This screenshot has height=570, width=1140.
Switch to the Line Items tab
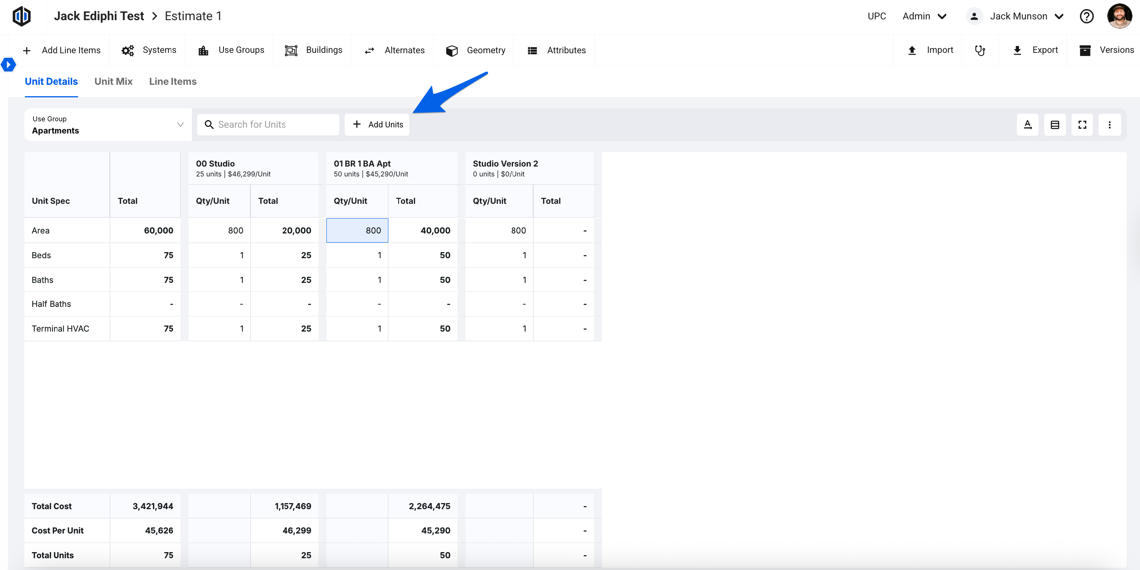coord(173,81)
